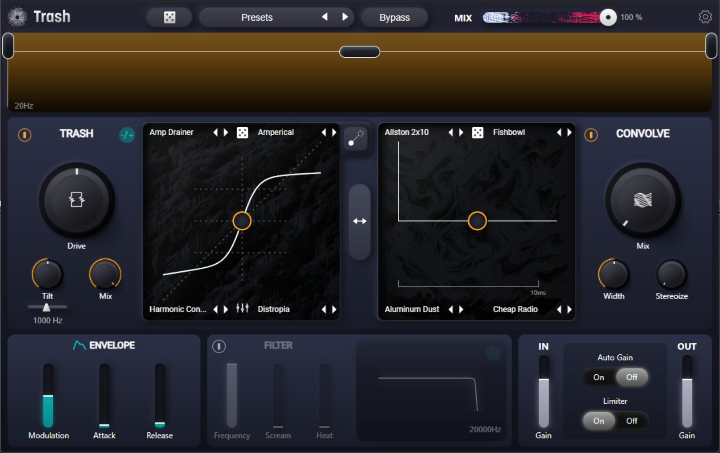Image resolution: width=720 pixels, height=453 pixels.
Task: Toggle the Filter module power button
Action: 219,346
